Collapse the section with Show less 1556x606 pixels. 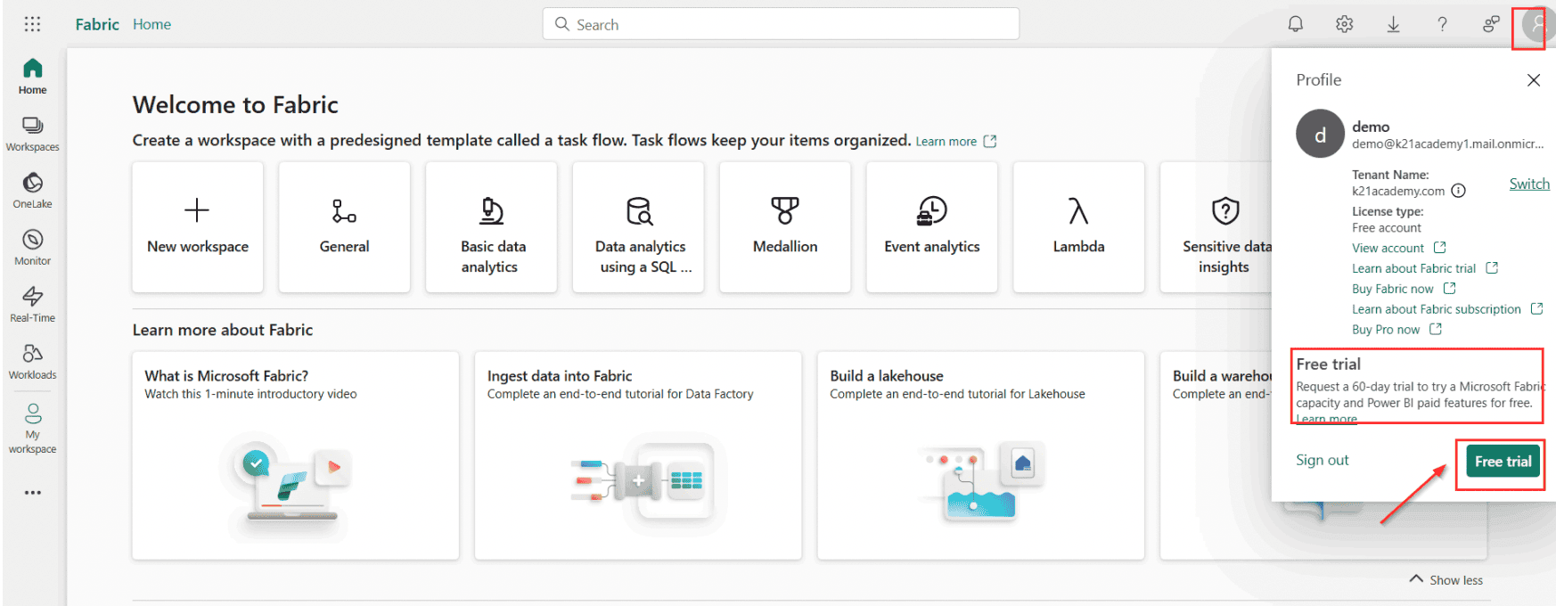[1446, 580]
